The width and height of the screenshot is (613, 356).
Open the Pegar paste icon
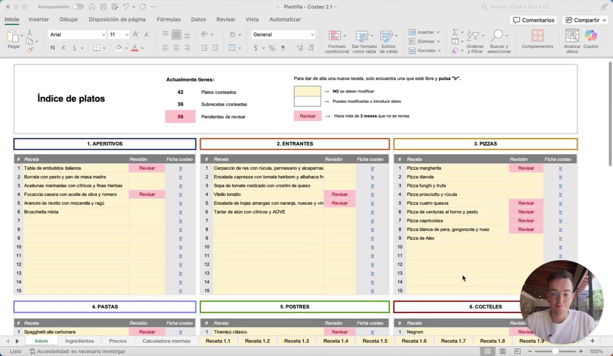point(14,36)
